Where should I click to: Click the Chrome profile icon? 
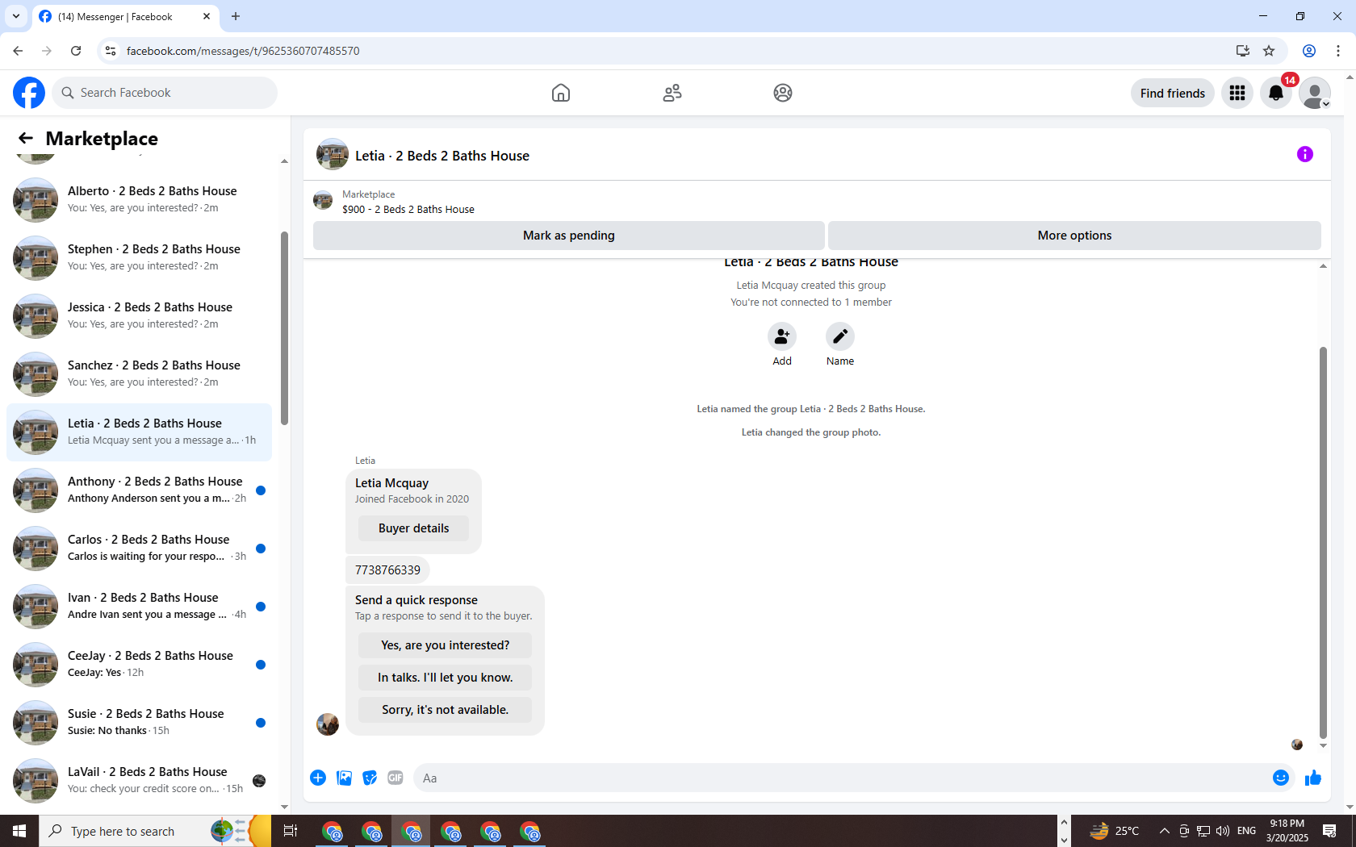[x=1309, y=51]
